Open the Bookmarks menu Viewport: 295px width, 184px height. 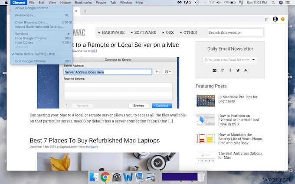tap(83, 3)
